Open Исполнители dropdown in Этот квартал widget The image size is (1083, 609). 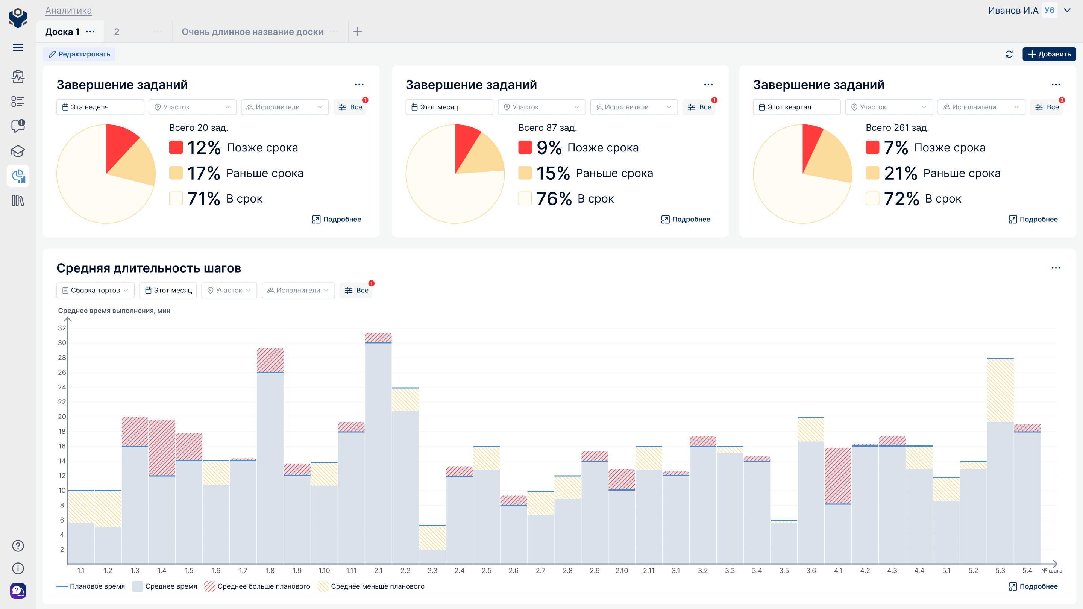click(x=981, y=107)
